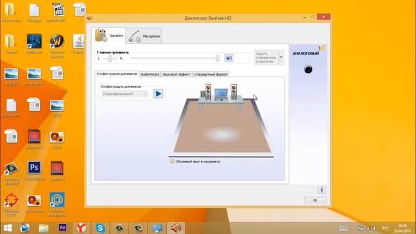The image size is (416, 234).
Task: Open the Стереофонический speaker configuration dropdown
Action: tap(124, 94)
